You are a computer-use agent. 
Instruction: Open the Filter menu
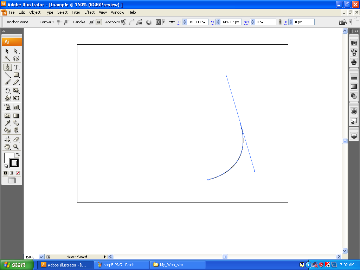76,12
